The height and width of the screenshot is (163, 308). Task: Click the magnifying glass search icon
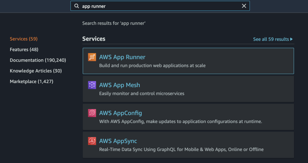pos(77,6)
